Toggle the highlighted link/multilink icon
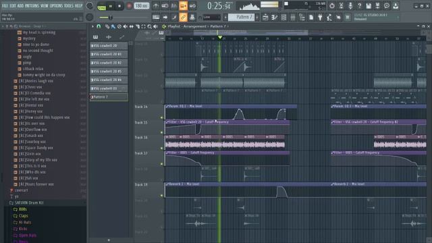This screenshot has height=243, width=432. [x=183, y=18]
